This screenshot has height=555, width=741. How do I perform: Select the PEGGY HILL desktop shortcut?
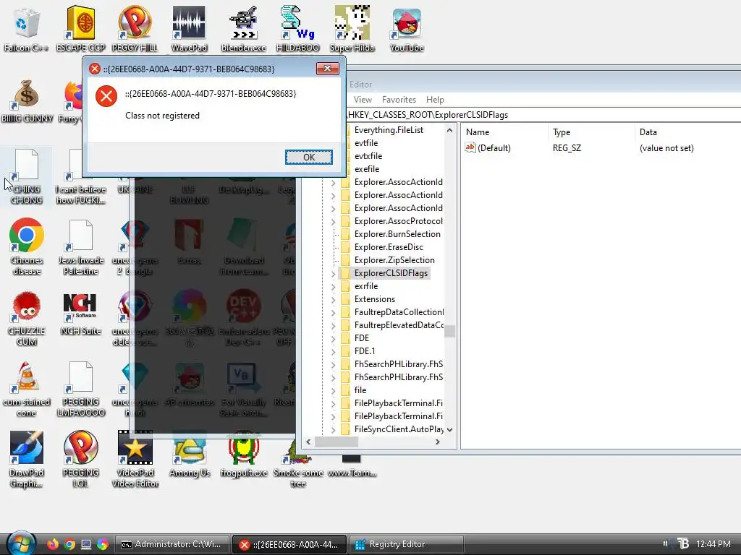click(x=135, y=29)
